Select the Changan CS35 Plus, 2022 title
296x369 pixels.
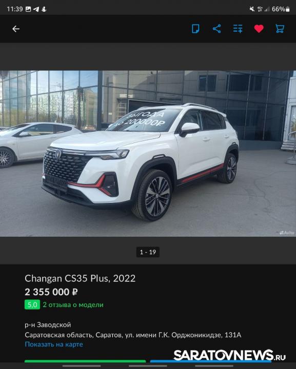(x=80, y=278)
